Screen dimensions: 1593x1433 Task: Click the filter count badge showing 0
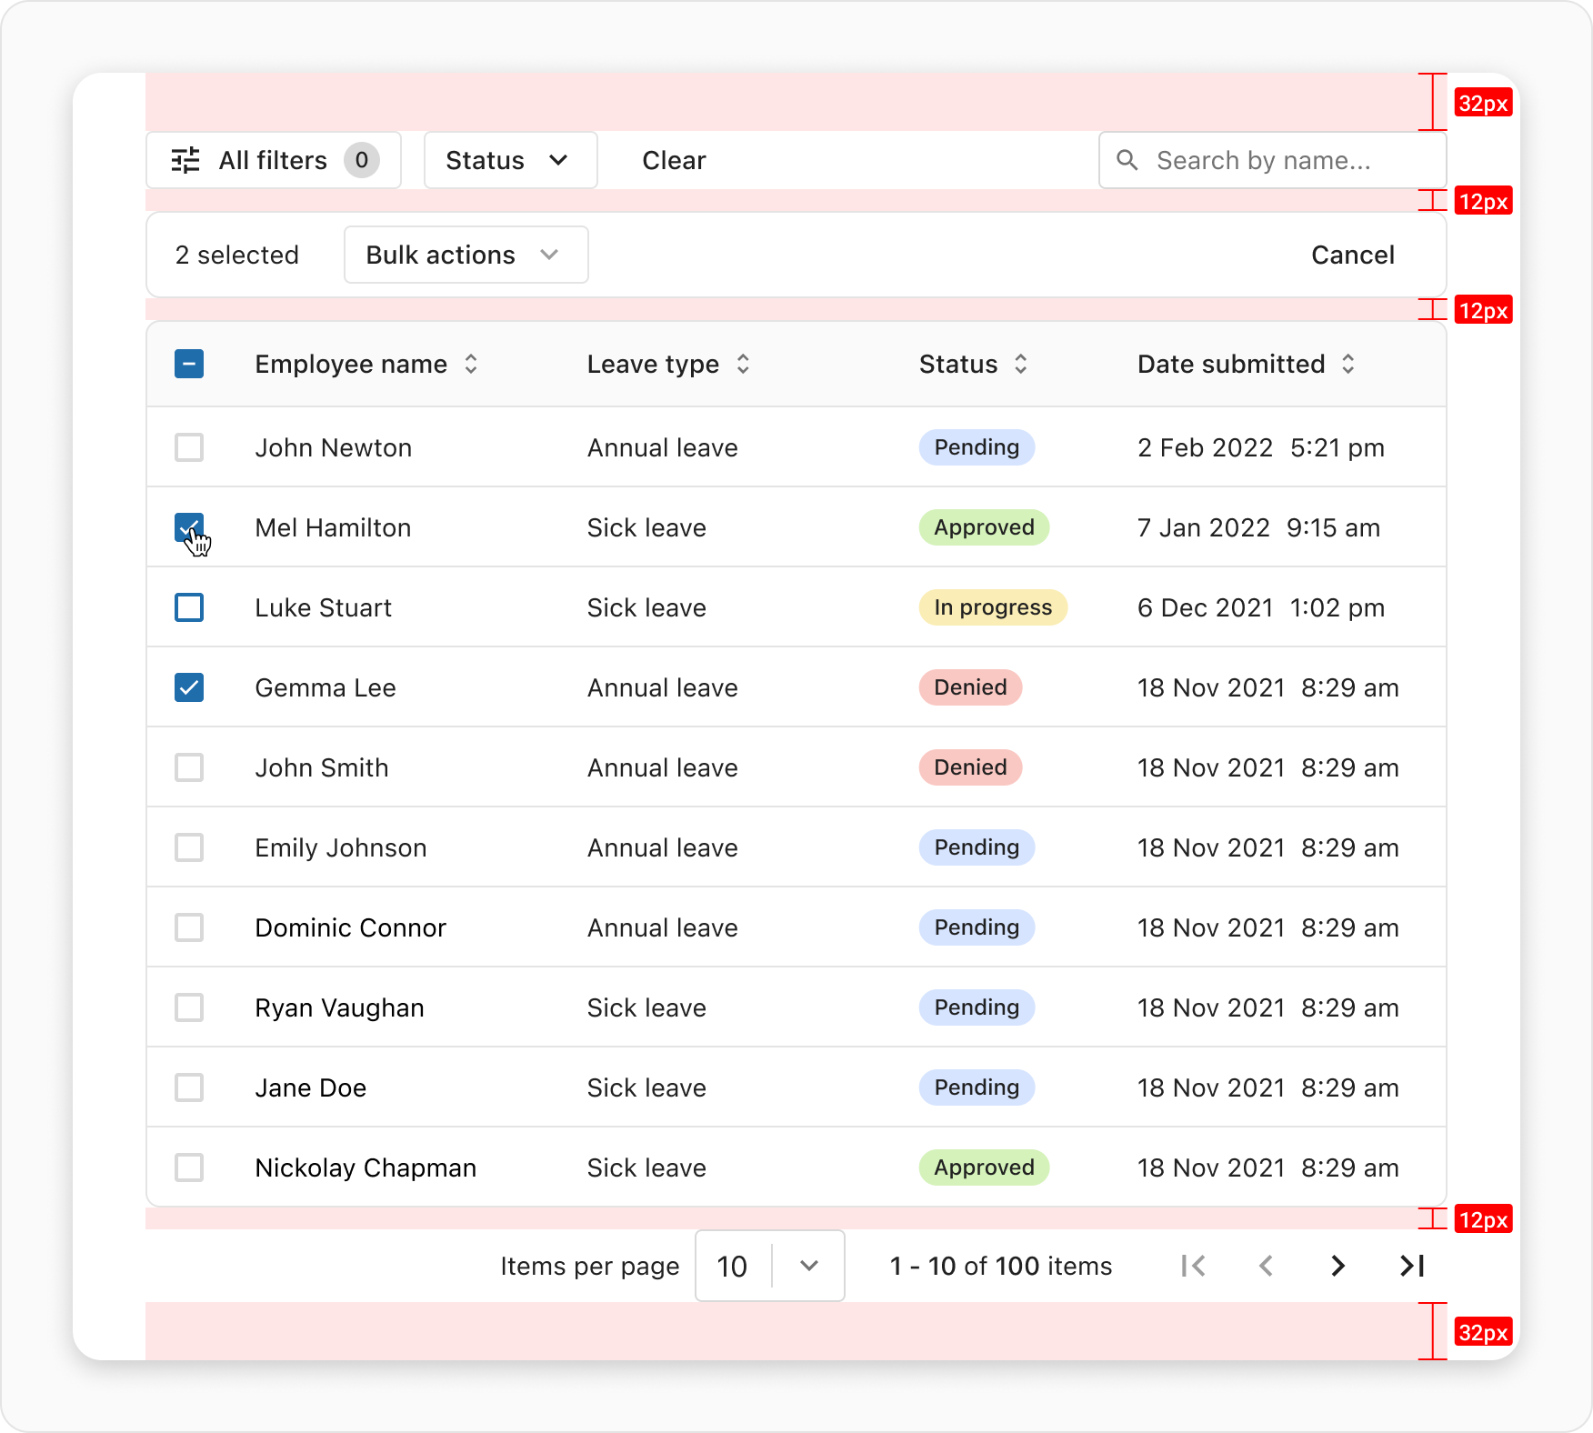tap(361, 160)
